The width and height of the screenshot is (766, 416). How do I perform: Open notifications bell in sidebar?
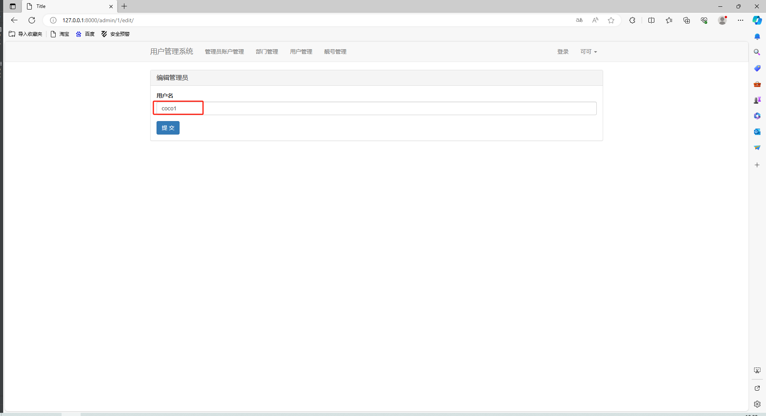(757, 37)
